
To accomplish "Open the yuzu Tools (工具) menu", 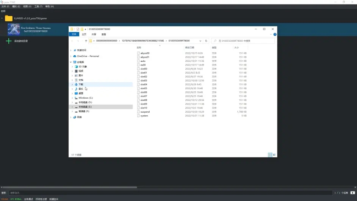I will click(x=38, y=6).
